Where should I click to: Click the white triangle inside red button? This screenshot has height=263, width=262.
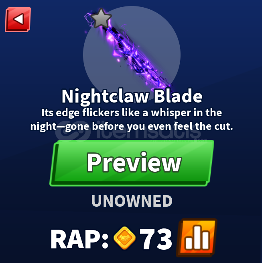(19, 19)
